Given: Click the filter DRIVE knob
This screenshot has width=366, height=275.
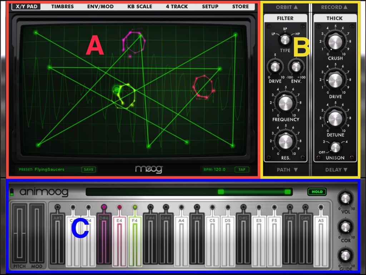Looking at the screenshot, I should click(275, 67).
